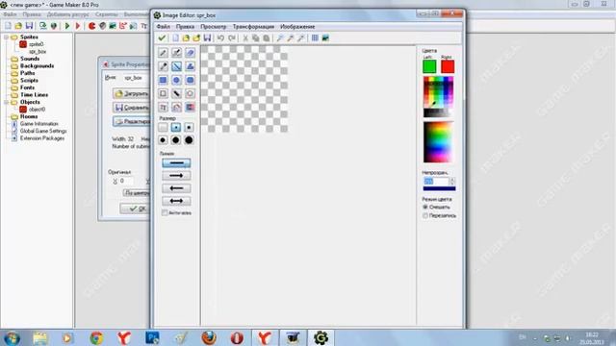Collapse the Sprites tree folder
This screenshot has height=346, width=616.
pos(6,37)
